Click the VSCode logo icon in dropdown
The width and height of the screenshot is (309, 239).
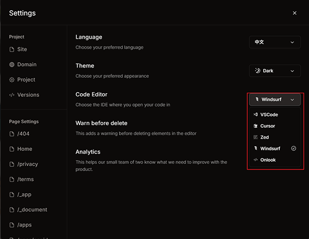pos(255,114)
